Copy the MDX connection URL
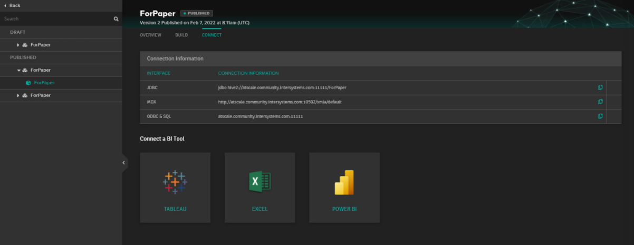The image size is (634, 245). coord(600,102)
